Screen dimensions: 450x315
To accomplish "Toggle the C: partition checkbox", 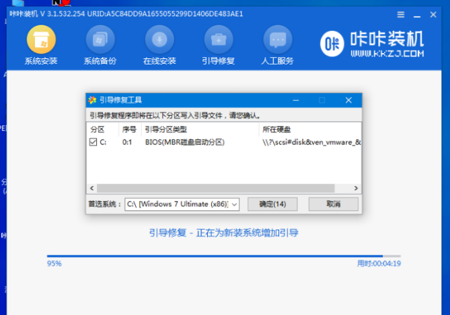I will tap(93, 142).
